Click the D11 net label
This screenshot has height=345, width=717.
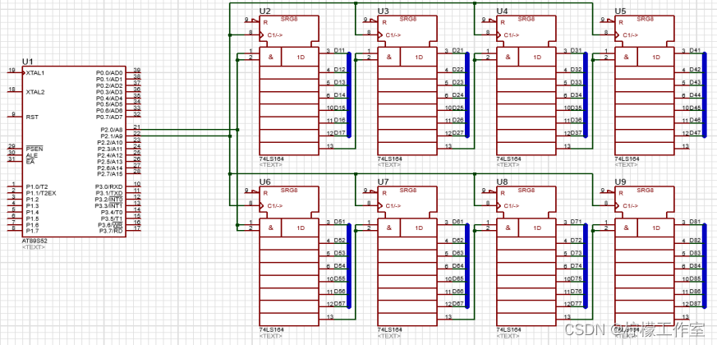339,50
